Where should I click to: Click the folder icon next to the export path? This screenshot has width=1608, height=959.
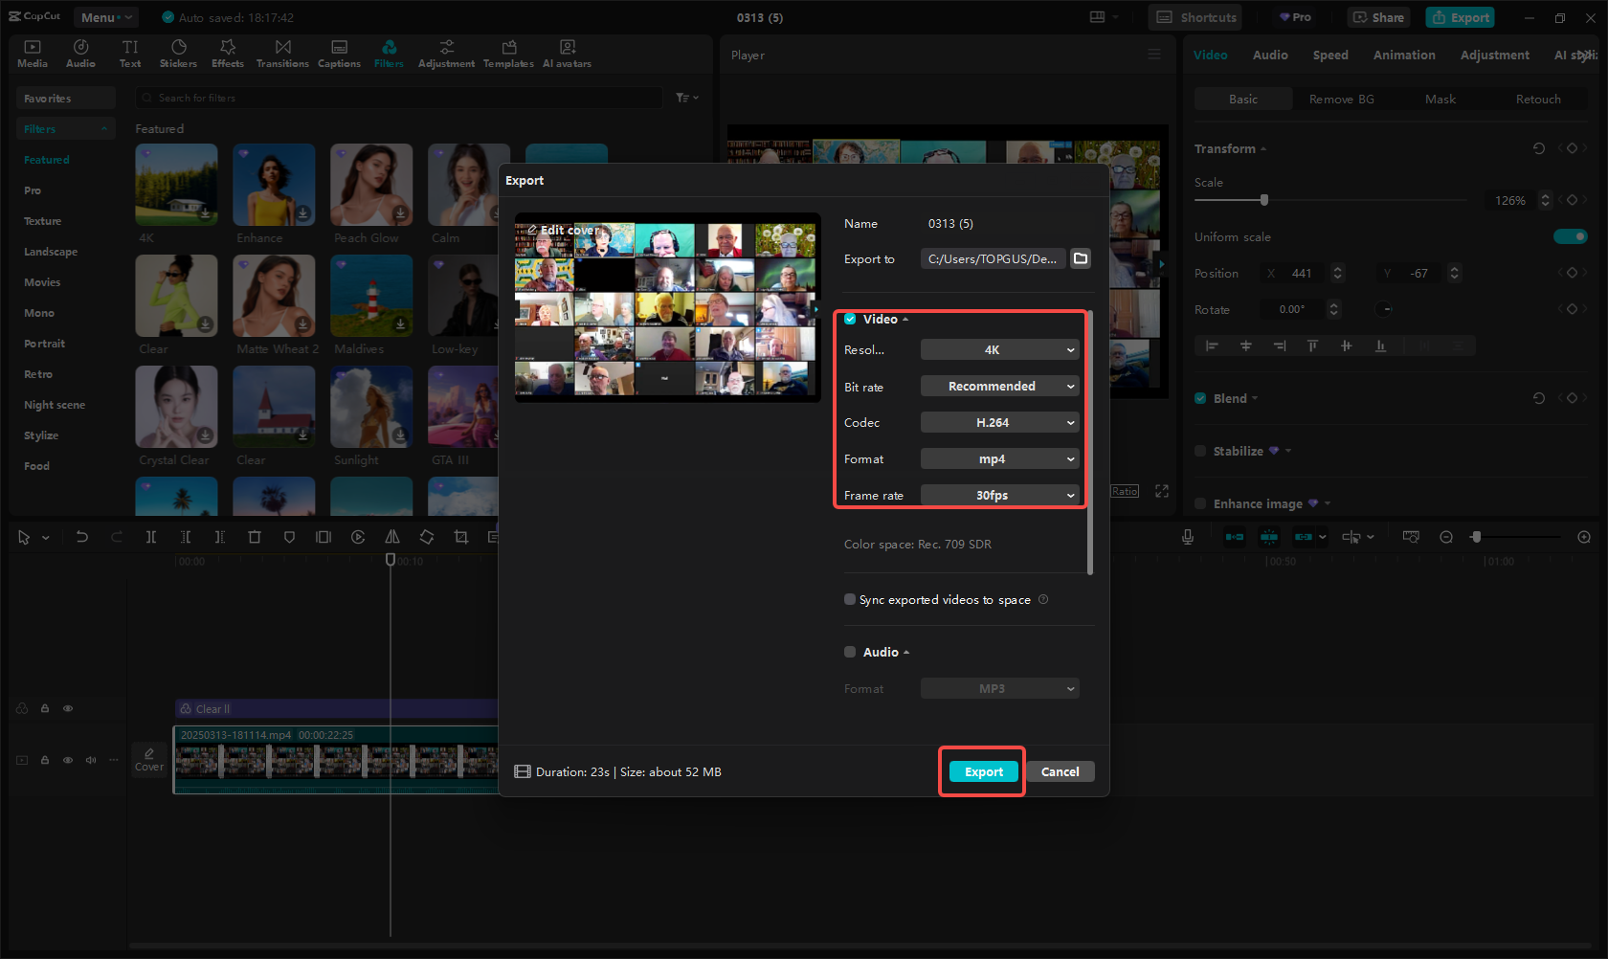[x=1081, y=258]
